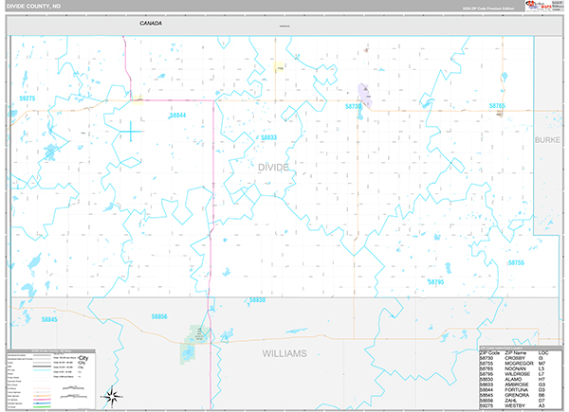
Task: Click the 58795 ZIP label on the map
Action: click(435, 281)
